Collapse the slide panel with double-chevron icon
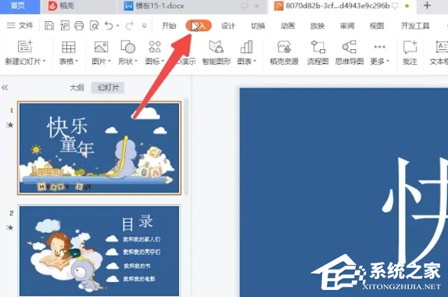 [5, 88]
